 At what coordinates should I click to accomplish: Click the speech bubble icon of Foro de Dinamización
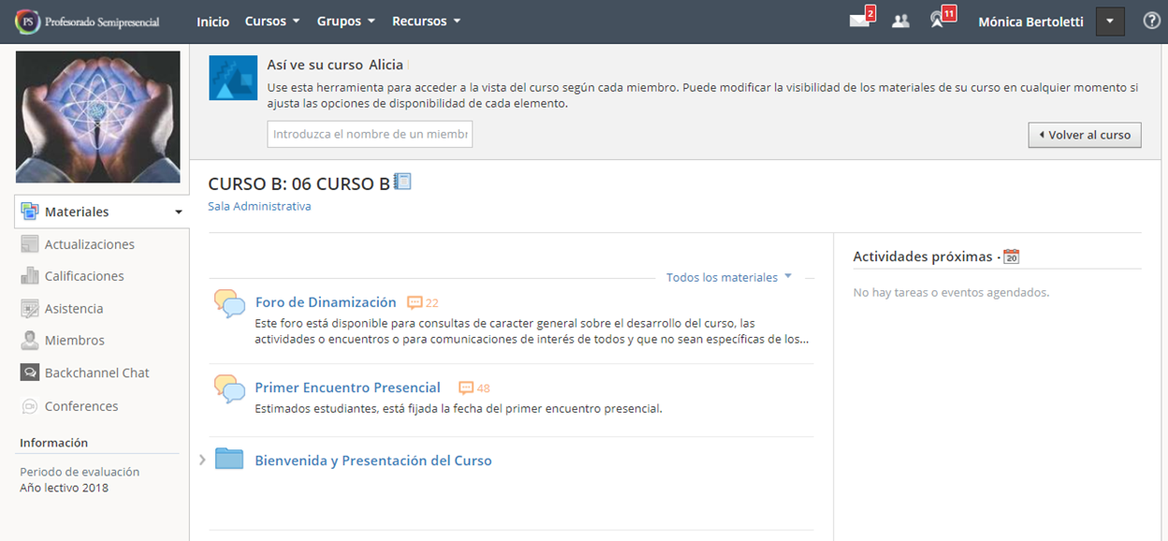[229, 304]
